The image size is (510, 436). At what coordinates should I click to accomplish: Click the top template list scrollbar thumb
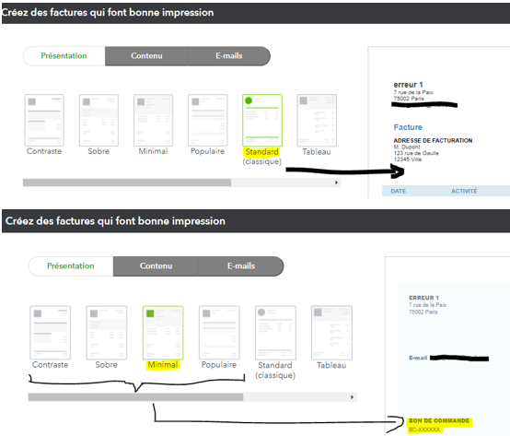click(x=127, y=183)
